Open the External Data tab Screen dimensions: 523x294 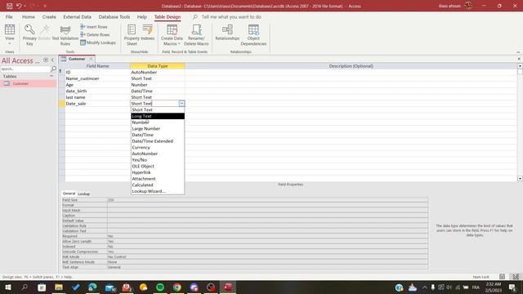[77, 16]
